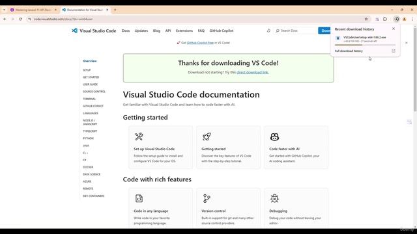Open the Version control card title
Image resolution: width=417 pixels, height=234 pixels.
click(213, 211)
